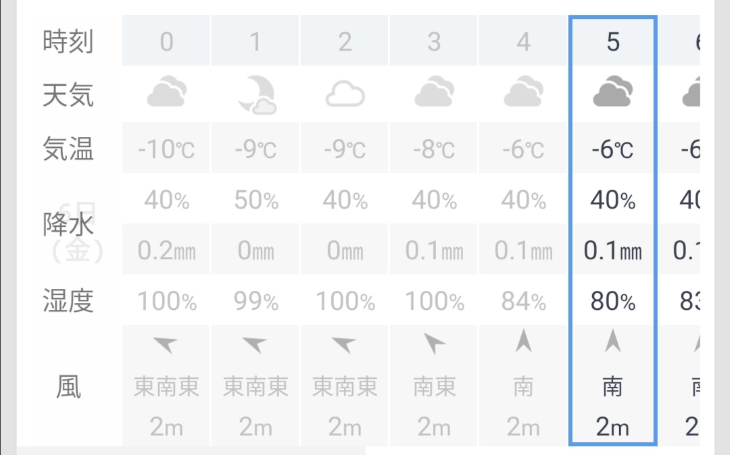Click the 99% humidity value
This screenshot has width=730, height=455.
255,302
